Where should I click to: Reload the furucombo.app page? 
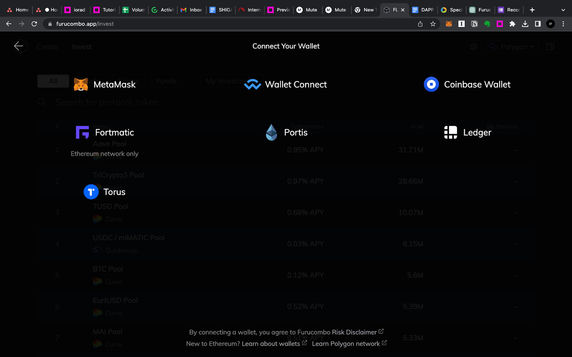pos(34,24)
